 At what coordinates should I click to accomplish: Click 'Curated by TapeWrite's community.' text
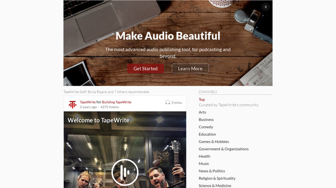(x=229, y=105)
